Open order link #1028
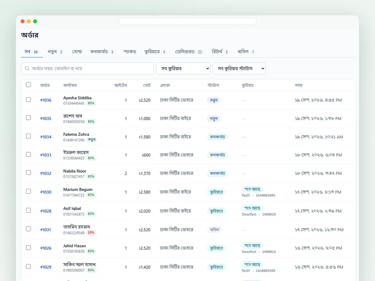 46,211
